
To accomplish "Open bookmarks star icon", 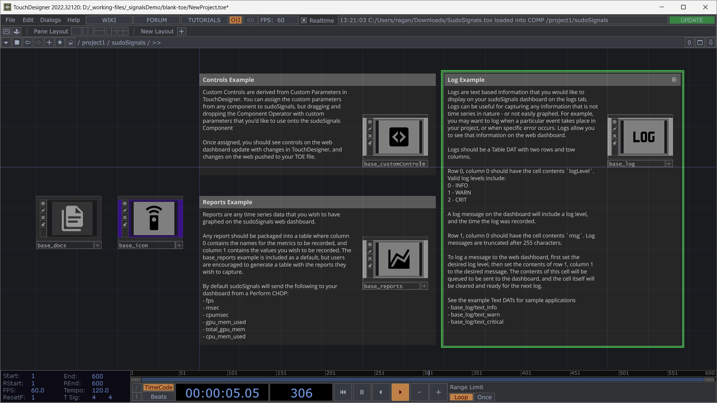I will pos(60,43).
